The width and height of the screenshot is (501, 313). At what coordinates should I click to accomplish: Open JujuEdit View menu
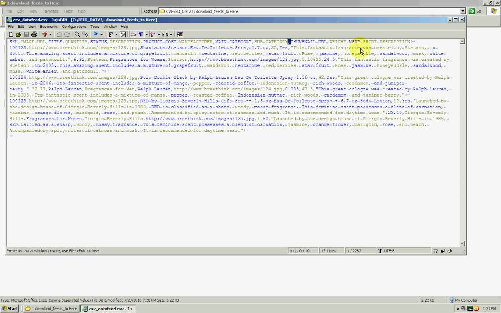coord(32,27)
